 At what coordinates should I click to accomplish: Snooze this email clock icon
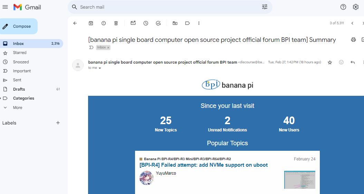pyautogui.click(x=146, y=23)
